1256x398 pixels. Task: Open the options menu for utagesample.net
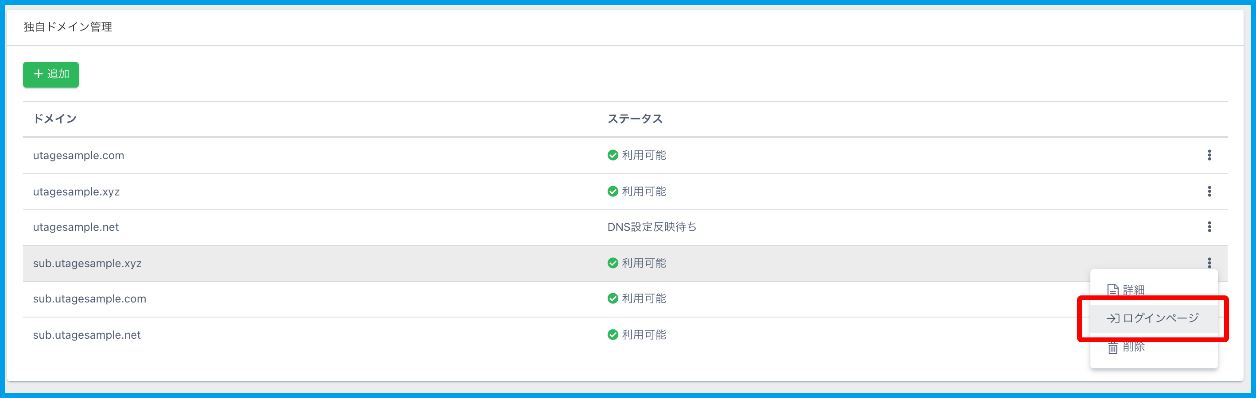coord(1209,227)
